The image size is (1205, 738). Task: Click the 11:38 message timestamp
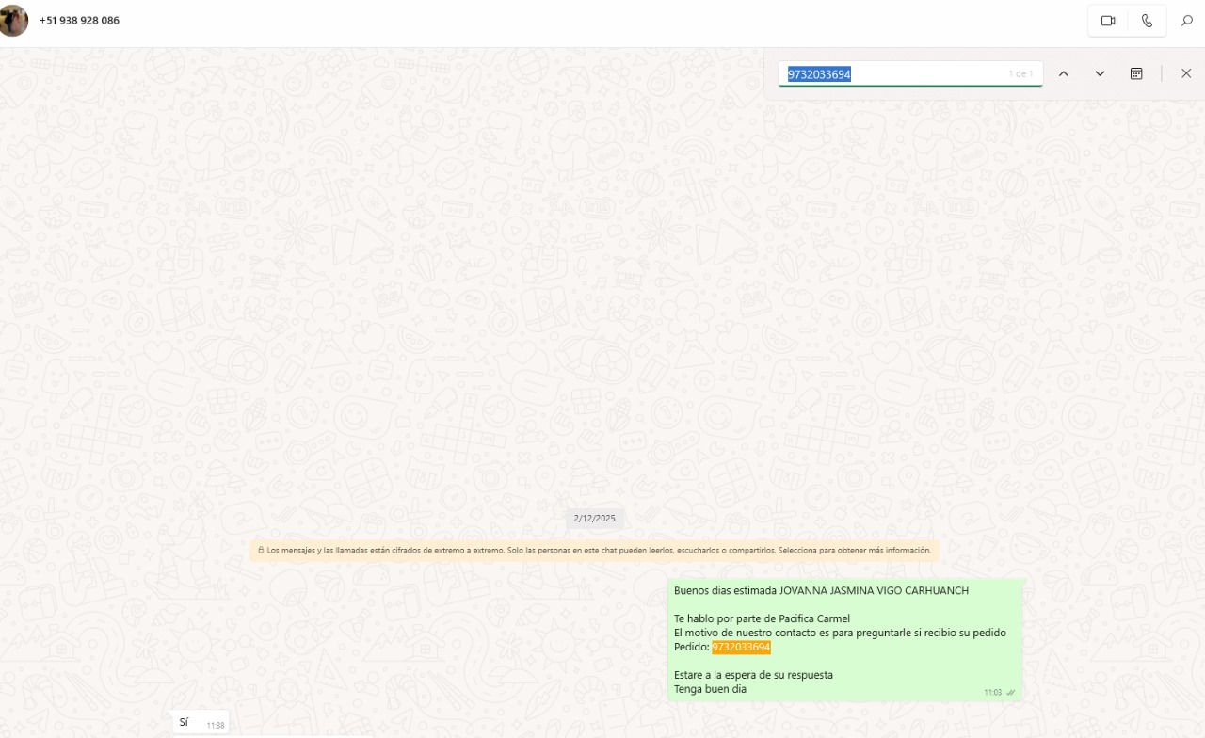(216, 726)
